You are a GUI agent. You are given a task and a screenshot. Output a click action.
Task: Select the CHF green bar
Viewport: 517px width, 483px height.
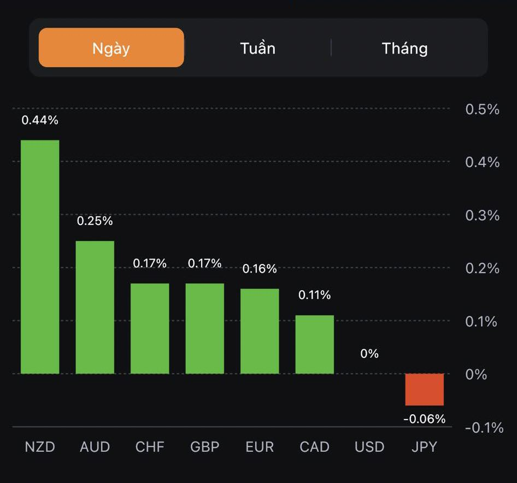pyautogui.click(x=150, y=328)
